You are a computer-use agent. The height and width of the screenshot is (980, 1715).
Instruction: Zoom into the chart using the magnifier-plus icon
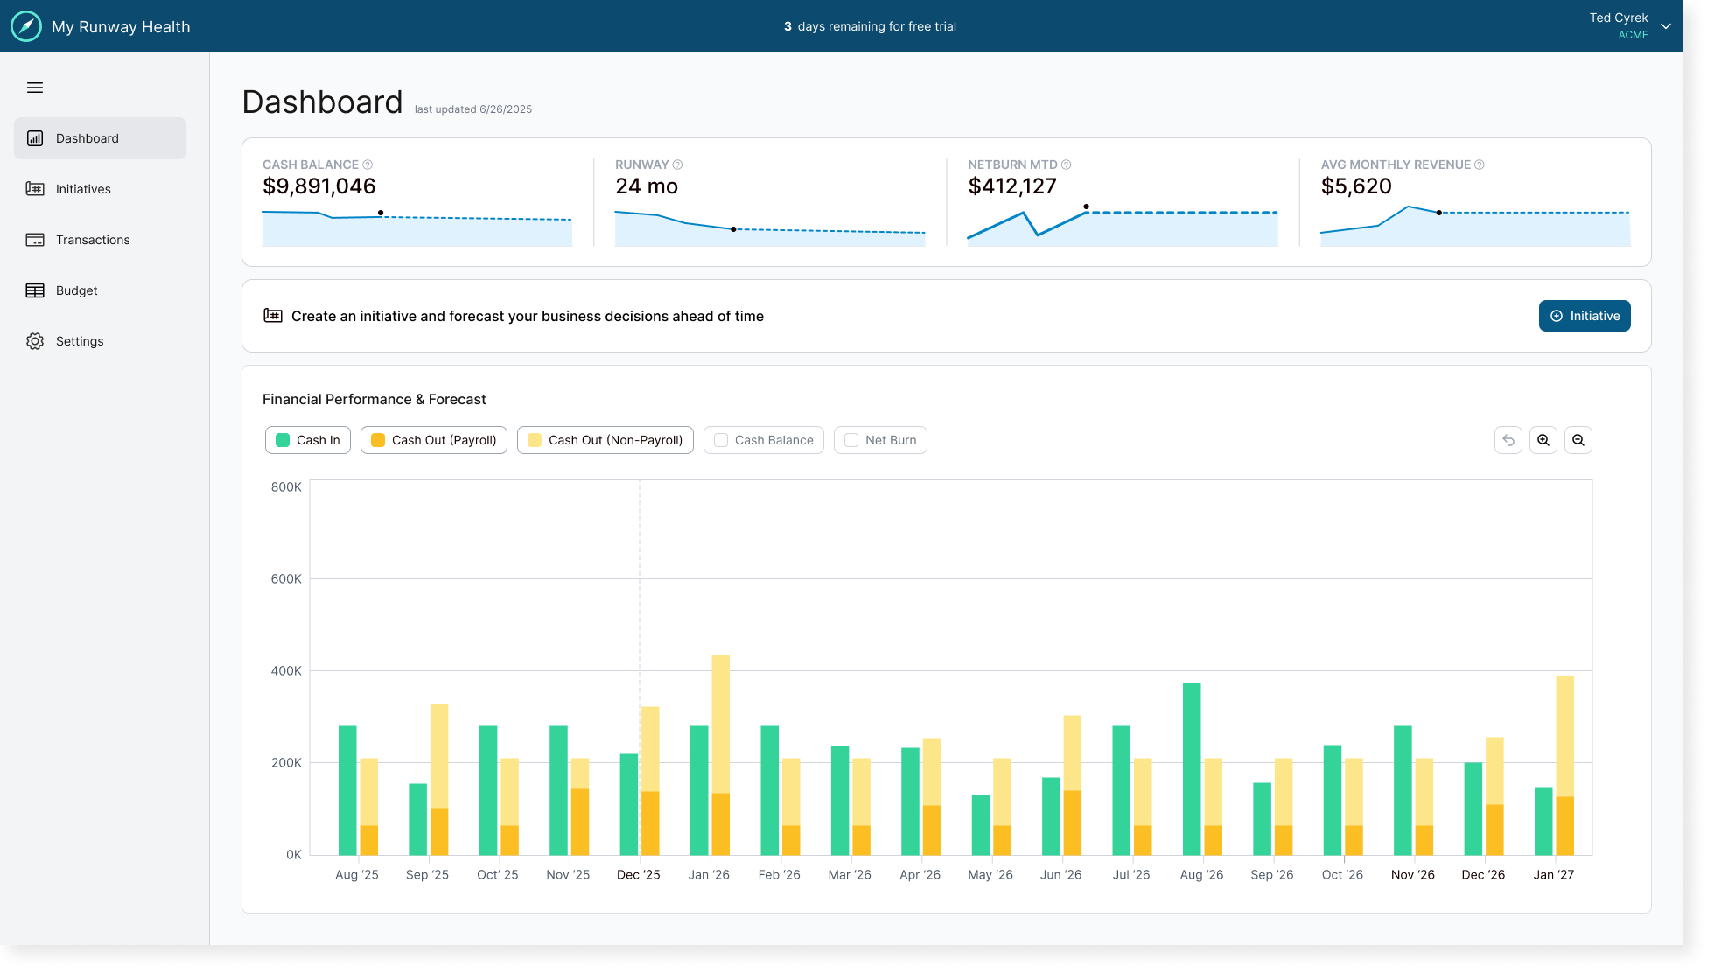click(1543, 440)
